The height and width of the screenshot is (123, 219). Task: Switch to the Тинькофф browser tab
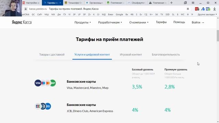coord(74,3)
